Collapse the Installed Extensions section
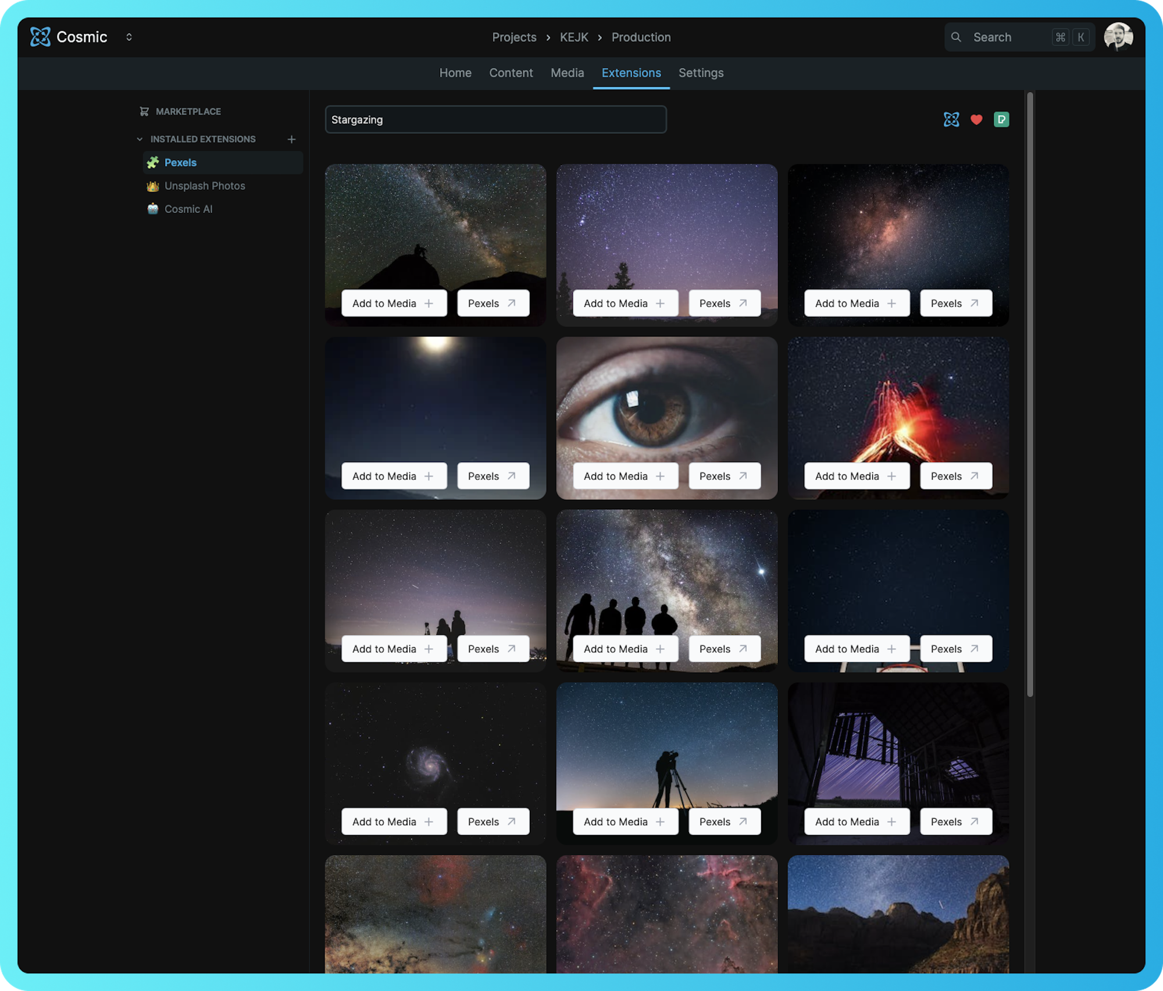The image size is (1163, 991). pyautogui.click(x=140, y=139)
